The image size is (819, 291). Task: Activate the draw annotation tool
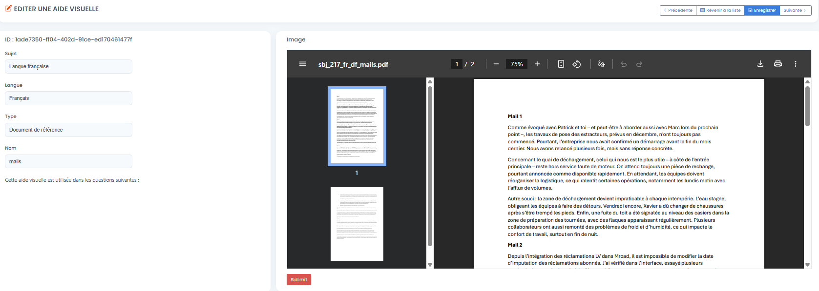tap(601, 64)
